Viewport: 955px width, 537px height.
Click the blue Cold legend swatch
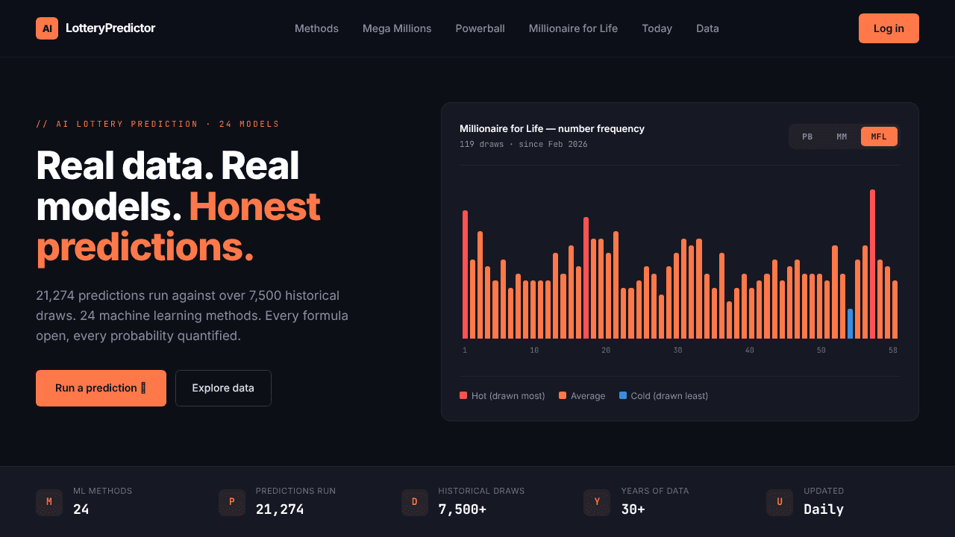click(623, 395)
